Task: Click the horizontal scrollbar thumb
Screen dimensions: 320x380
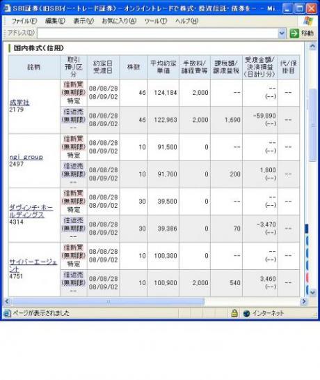Action: coord(108,301)
